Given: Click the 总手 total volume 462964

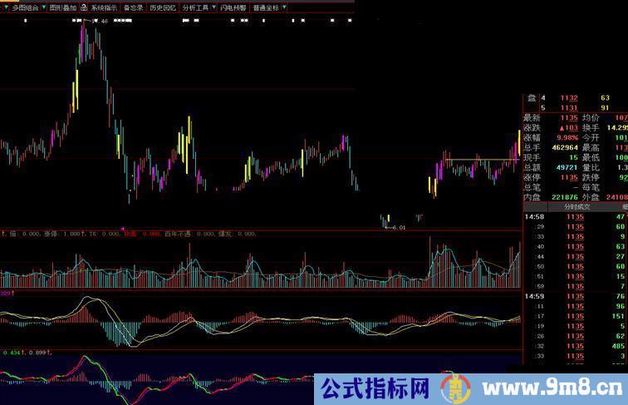Looking at the screenshot, I should (565, 147).
